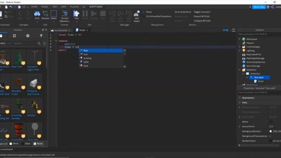Open Toolbox Creations lightbulb icon
Screen dimensions: 281x158
click(41, 36)
